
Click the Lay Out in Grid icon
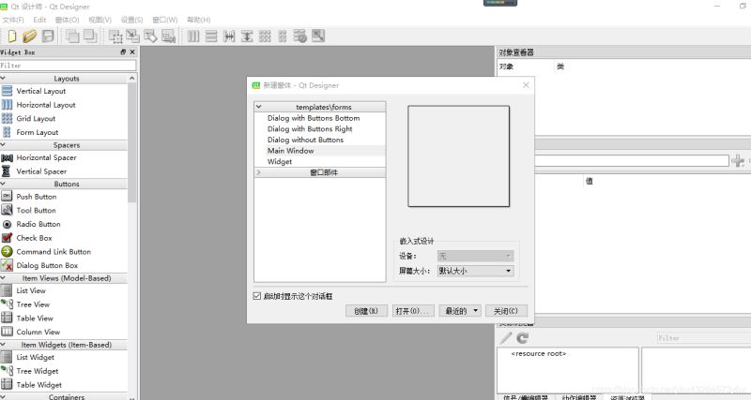pos(265,36)
